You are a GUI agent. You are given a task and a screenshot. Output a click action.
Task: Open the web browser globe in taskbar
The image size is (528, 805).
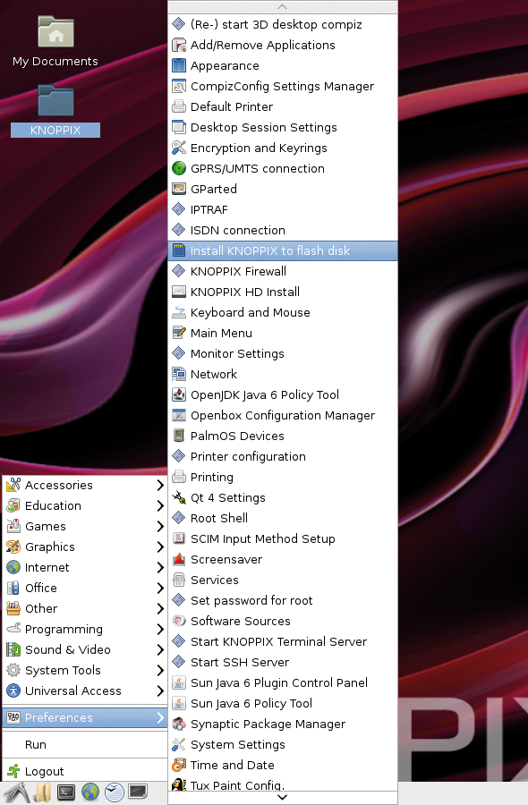tap(90, 792)
